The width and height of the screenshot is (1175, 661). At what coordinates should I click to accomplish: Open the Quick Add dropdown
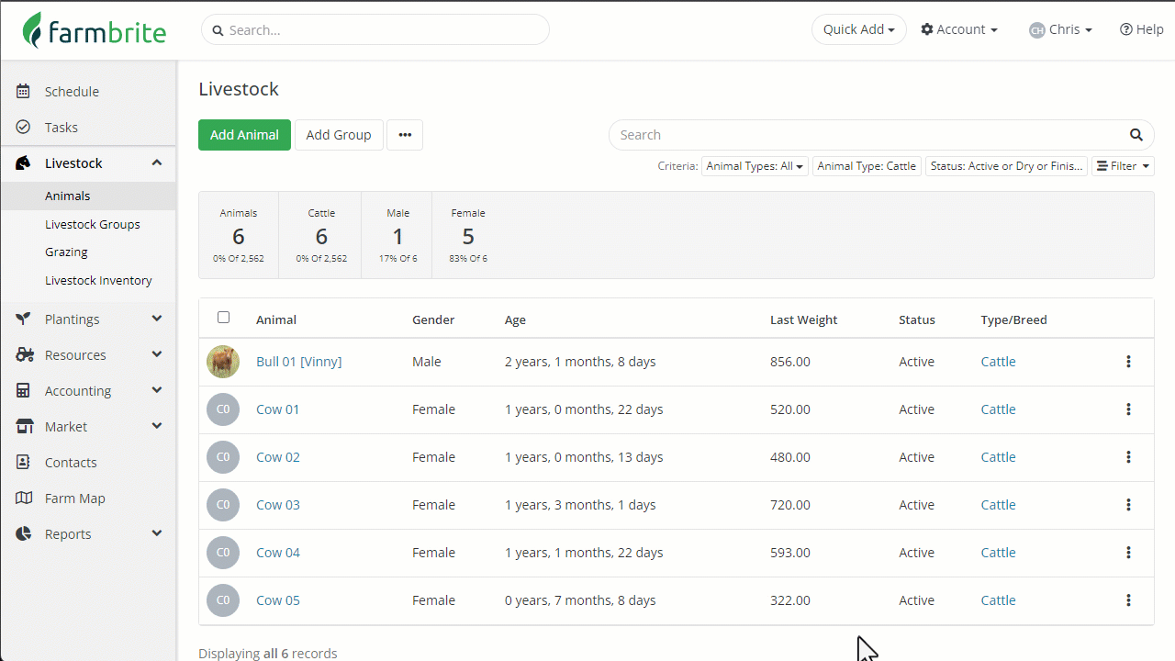[858, 29]
